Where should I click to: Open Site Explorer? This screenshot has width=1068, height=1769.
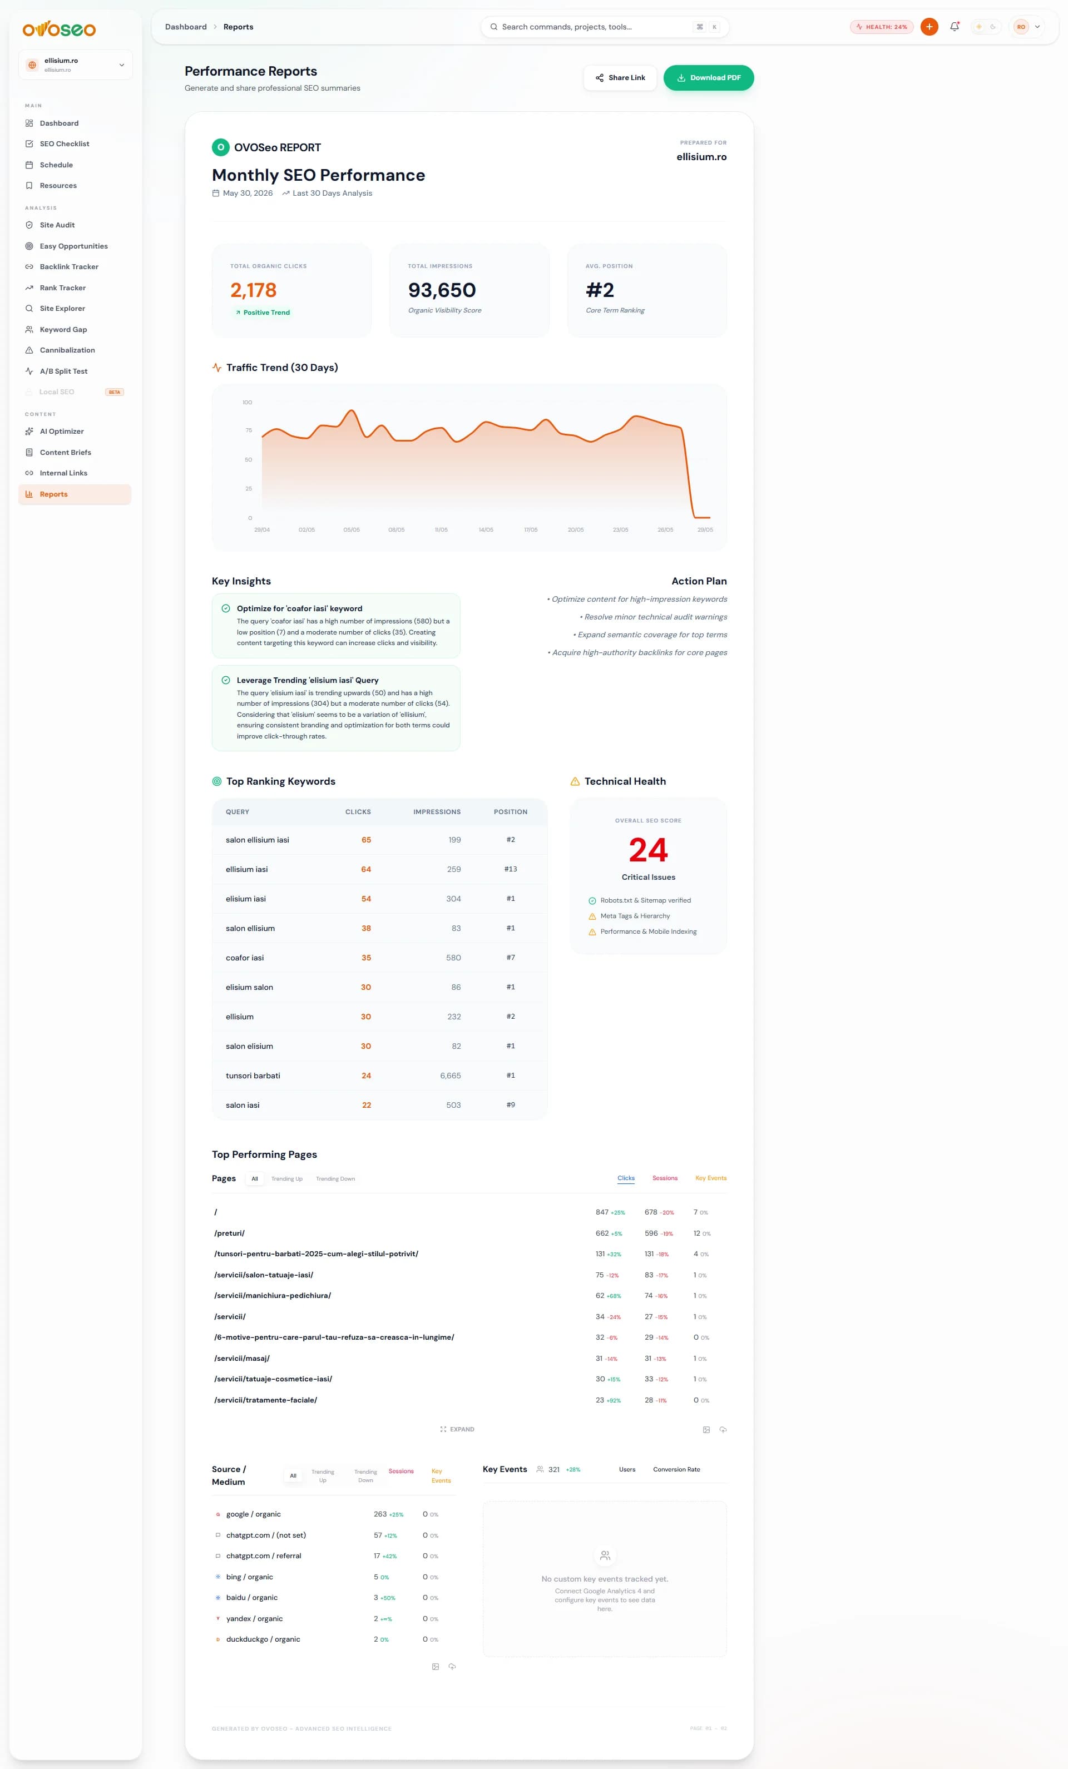point(75,308)
